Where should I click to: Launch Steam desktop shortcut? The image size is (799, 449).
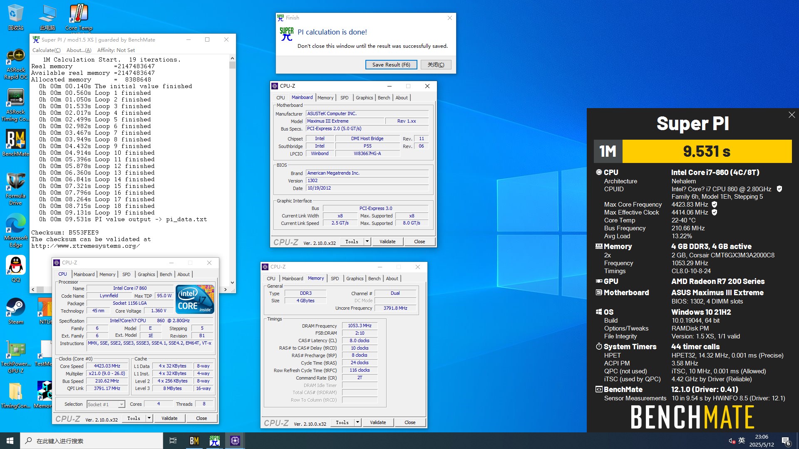(15, 311)
